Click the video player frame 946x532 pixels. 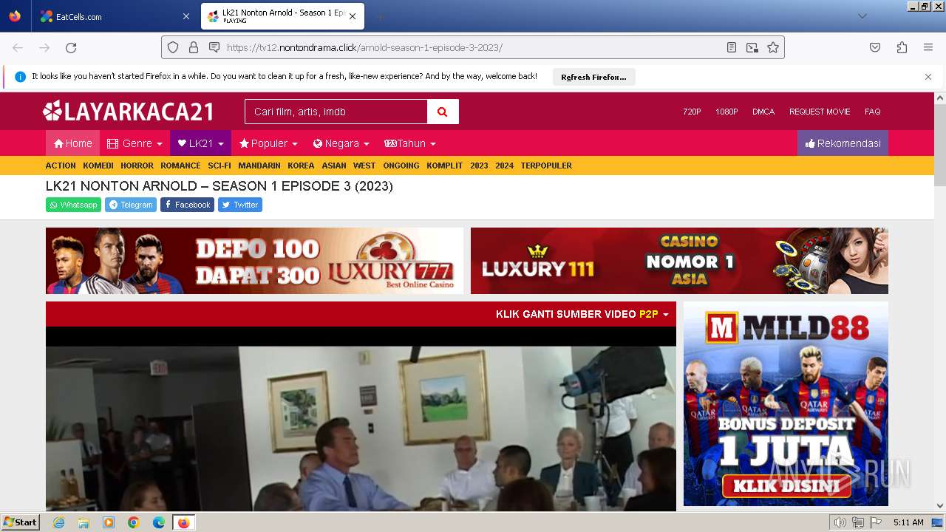(x=361, y=420)
